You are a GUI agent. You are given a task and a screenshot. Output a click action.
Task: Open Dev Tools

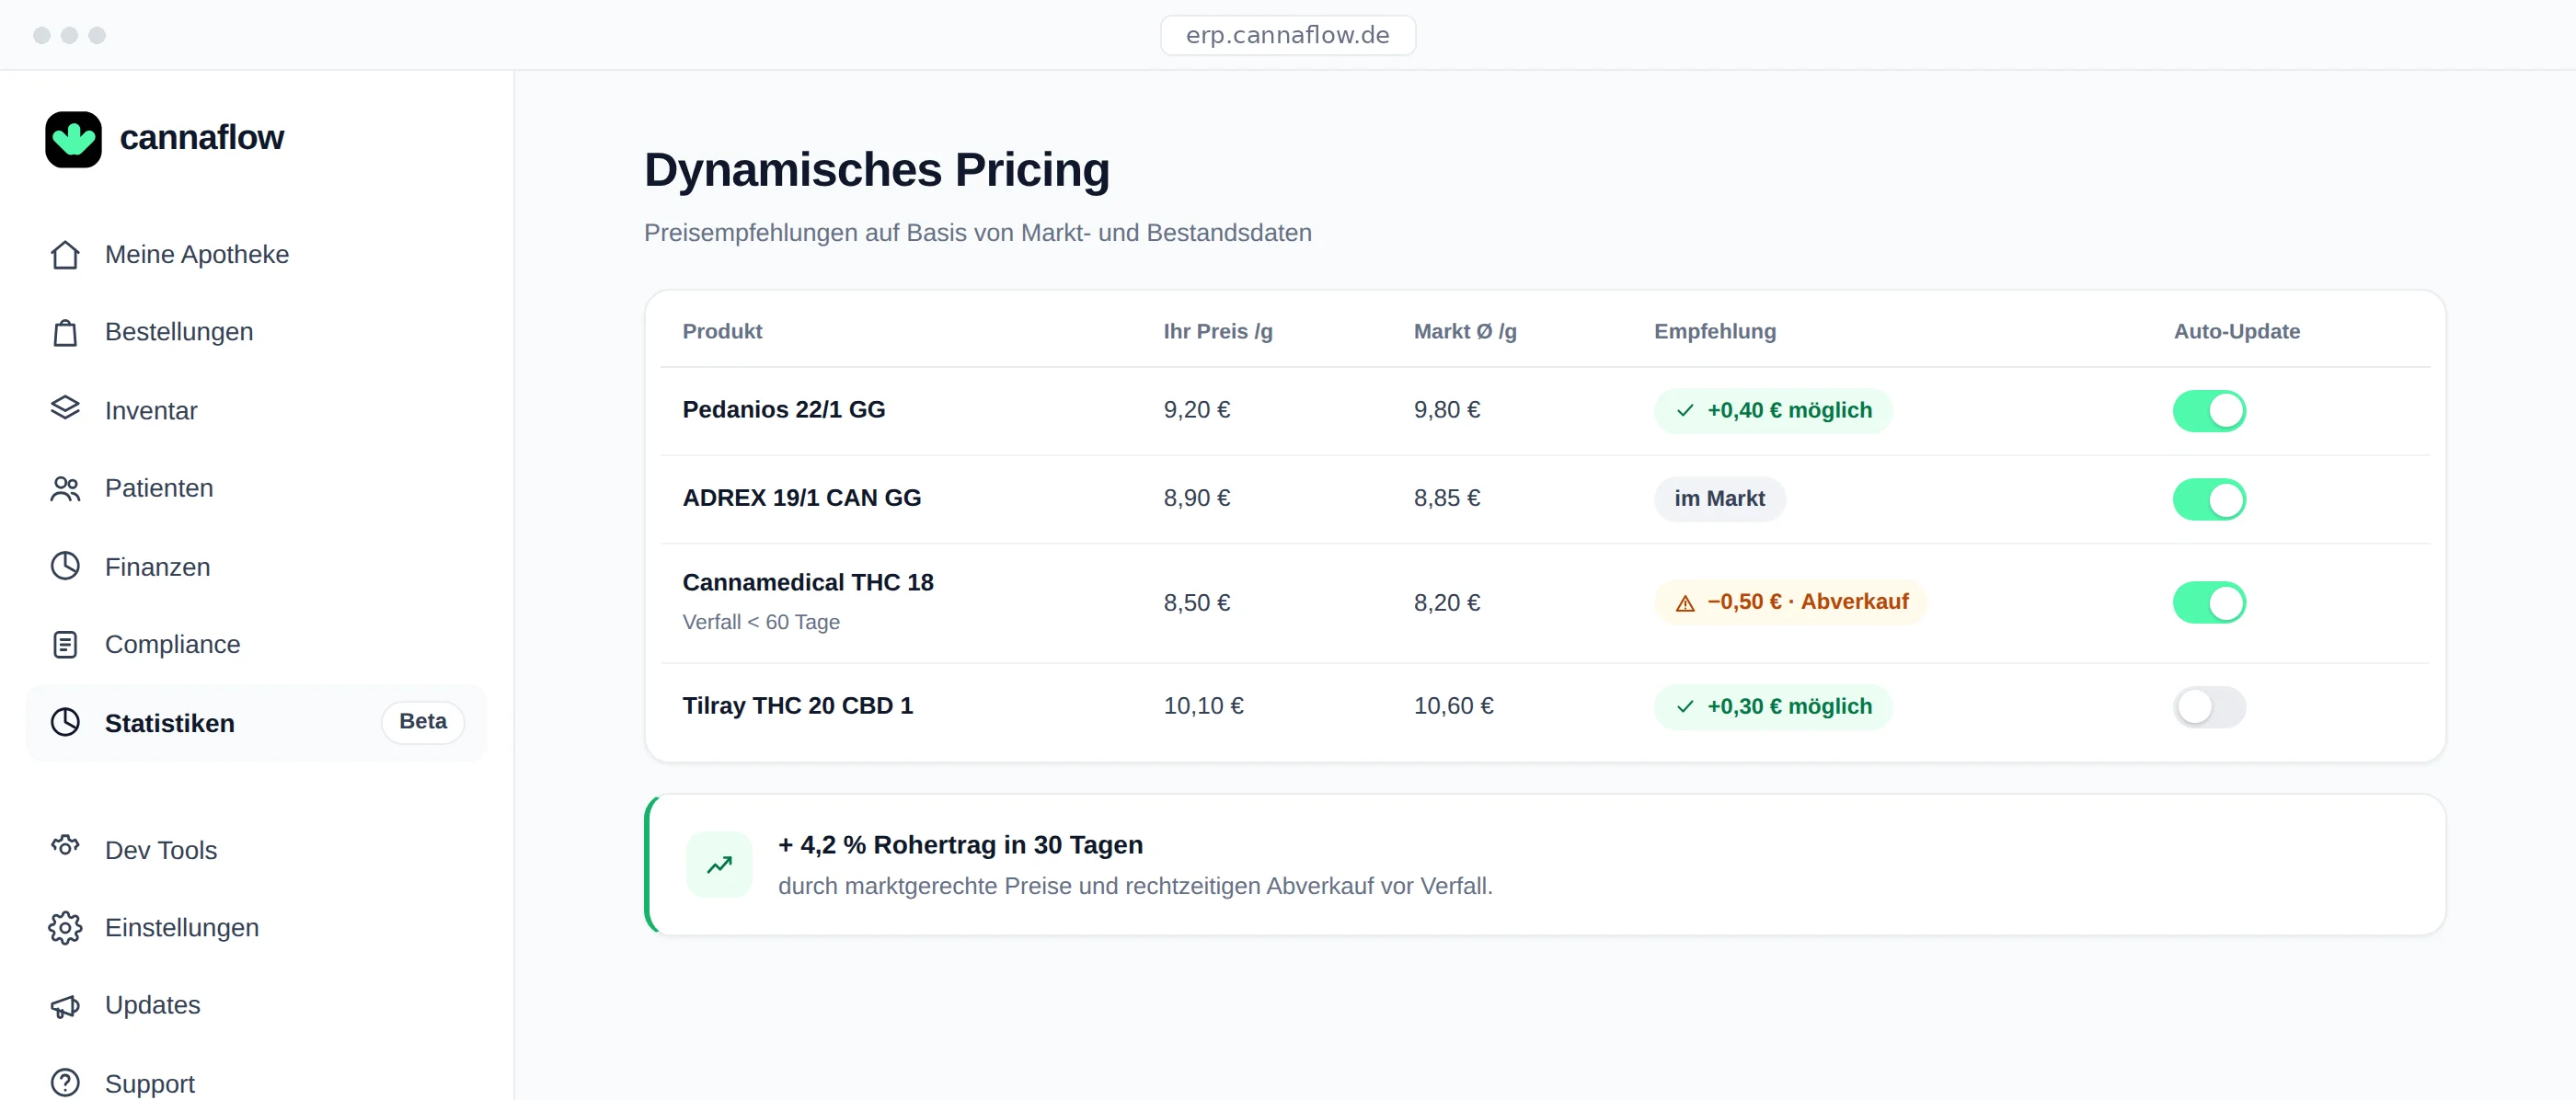pyautogui.click(x=256, y=849)
